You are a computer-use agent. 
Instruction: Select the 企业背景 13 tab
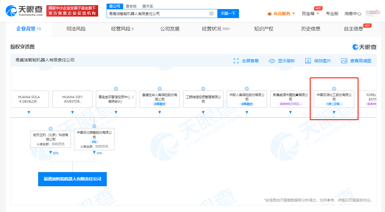pyautogui.click(x=25, y=29)
